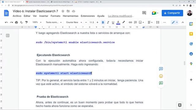Open Google Tasks side panel
Screen dimensions: 196x110
tap(191, 44)
